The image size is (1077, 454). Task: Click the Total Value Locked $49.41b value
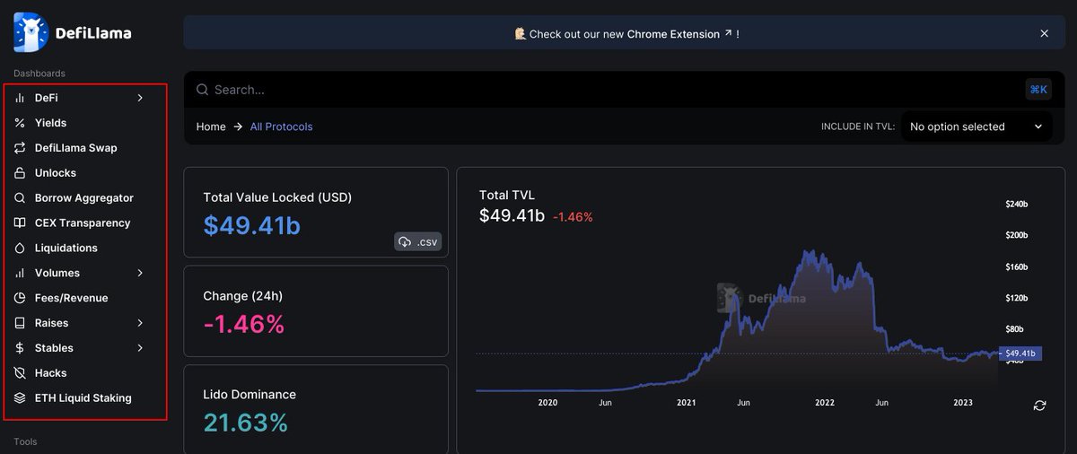251,225
